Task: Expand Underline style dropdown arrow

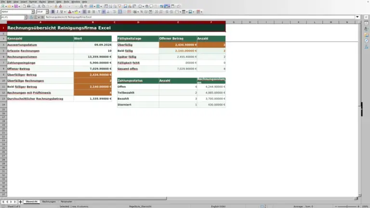Action: (x=65, y=12)
